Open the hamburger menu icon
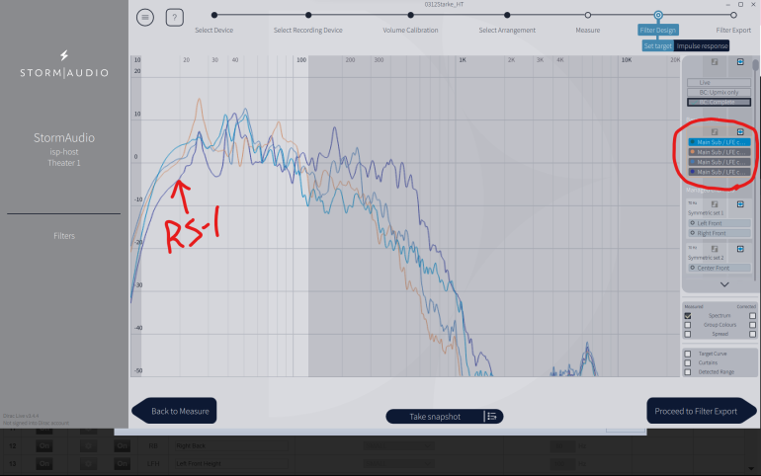The width and height of the screenshot is (761, 476). click(x=144, y=18)
